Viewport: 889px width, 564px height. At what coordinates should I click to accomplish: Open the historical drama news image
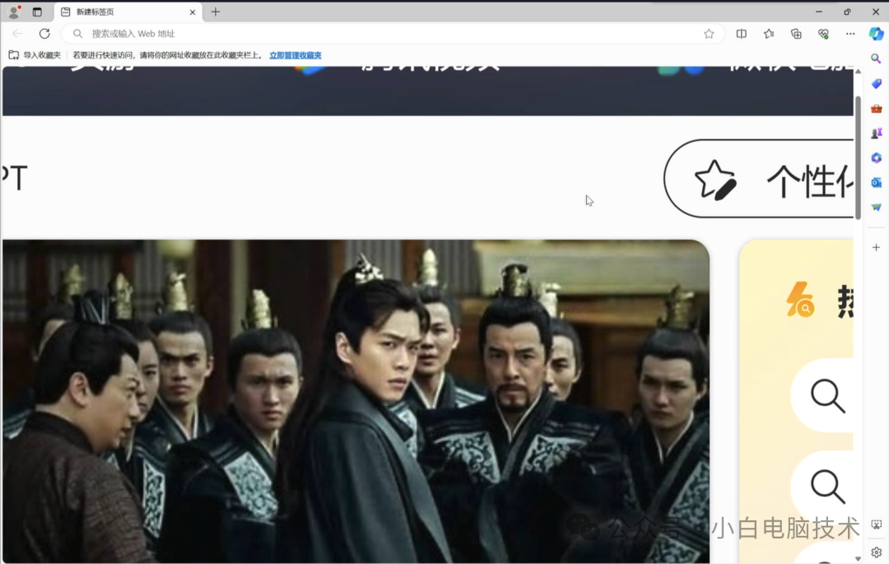(x=356, y=401)
